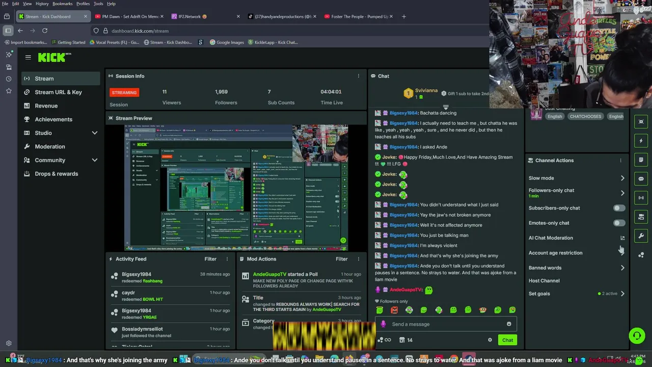The height and width of the screenshot is (367, 652).
Task: Open Session Info options menu
Action: pos(358,76)
